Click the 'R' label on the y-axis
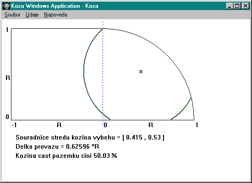 point(8,78)
